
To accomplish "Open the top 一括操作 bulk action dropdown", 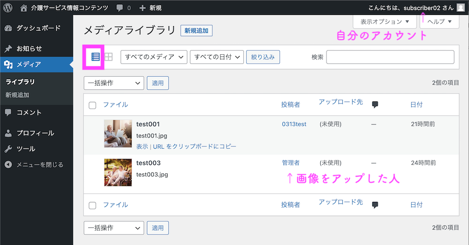I will tap(113, 83).
